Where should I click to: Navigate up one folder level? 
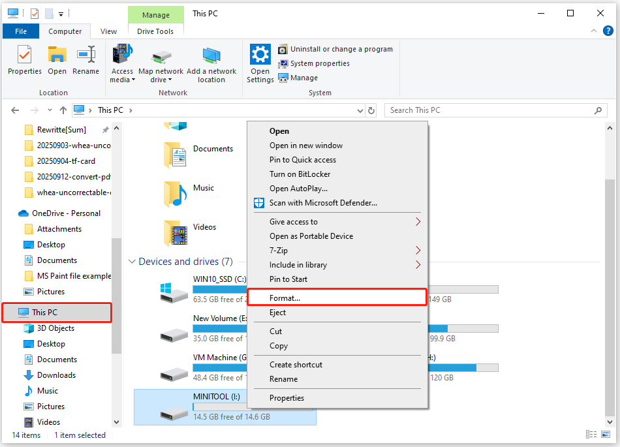click(x=63, y=110)
